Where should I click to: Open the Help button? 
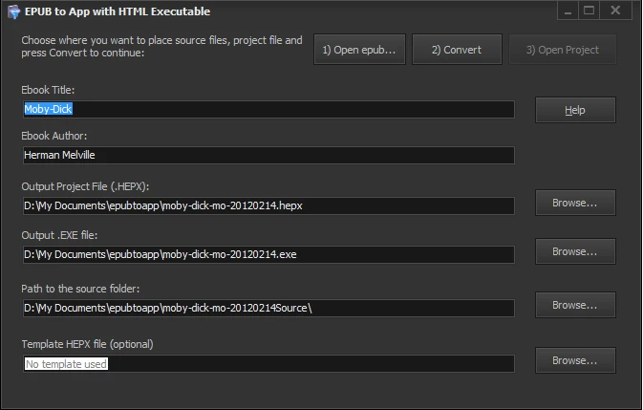coord(574,110)
